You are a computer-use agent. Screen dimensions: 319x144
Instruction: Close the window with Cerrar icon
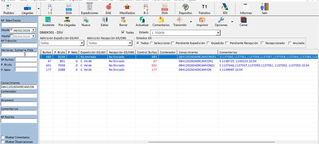244,22
